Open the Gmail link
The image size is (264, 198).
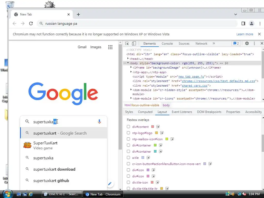(82, 47)
